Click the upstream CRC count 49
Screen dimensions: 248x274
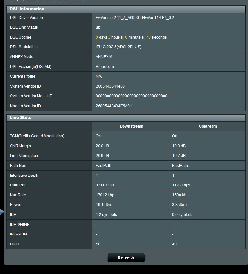click(174, 244)
